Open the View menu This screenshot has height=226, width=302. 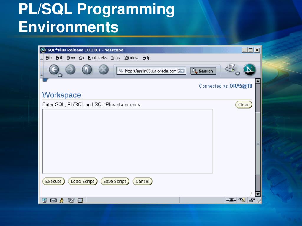tap(71, 58)
